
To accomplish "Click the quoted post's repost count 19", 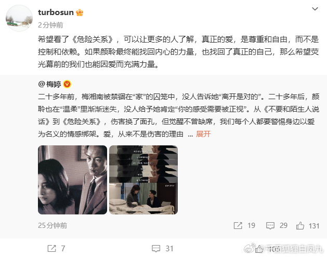I will 251,225.
